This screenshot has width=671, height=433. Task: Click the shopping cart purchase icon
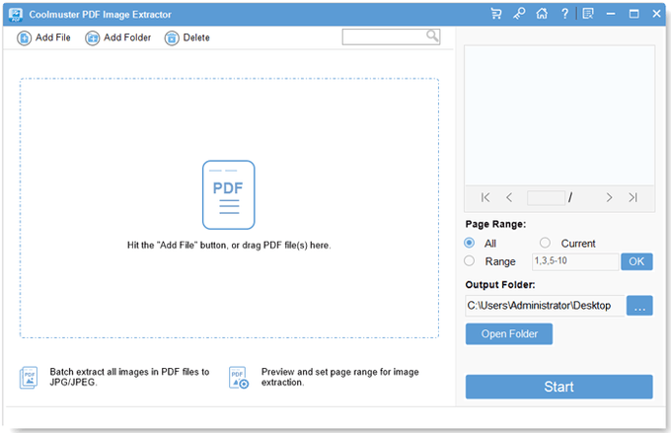496,14
